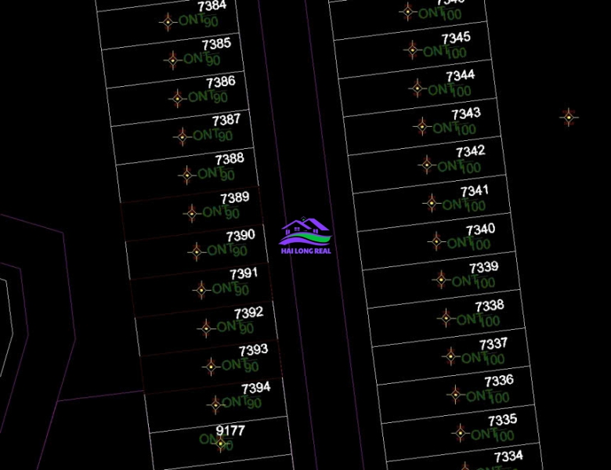
Task: Select the point marker in parcel 7341
Action: [431, 203]
